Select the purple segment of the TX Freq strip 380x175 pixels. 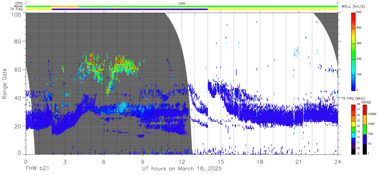pos(130,9)
